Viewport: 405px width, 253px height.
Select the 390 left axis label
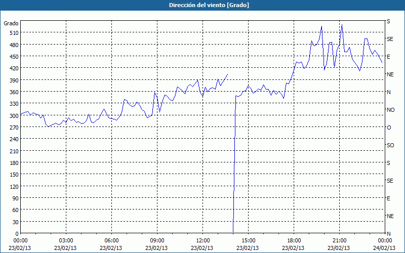(15, 80)
